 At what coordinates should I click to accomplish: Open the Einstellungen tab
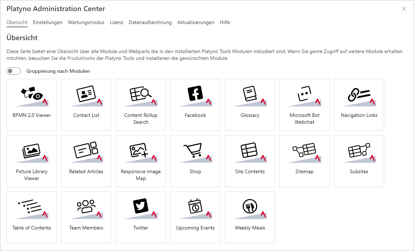pyautogui.click(x=47, y=22)
